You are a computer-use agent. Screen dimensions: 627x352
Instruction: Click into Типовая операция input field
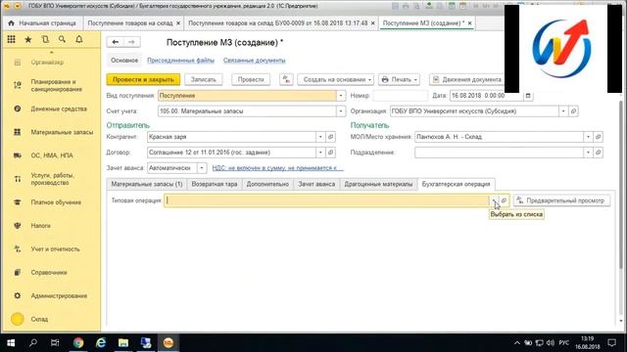tap(326, 200)
